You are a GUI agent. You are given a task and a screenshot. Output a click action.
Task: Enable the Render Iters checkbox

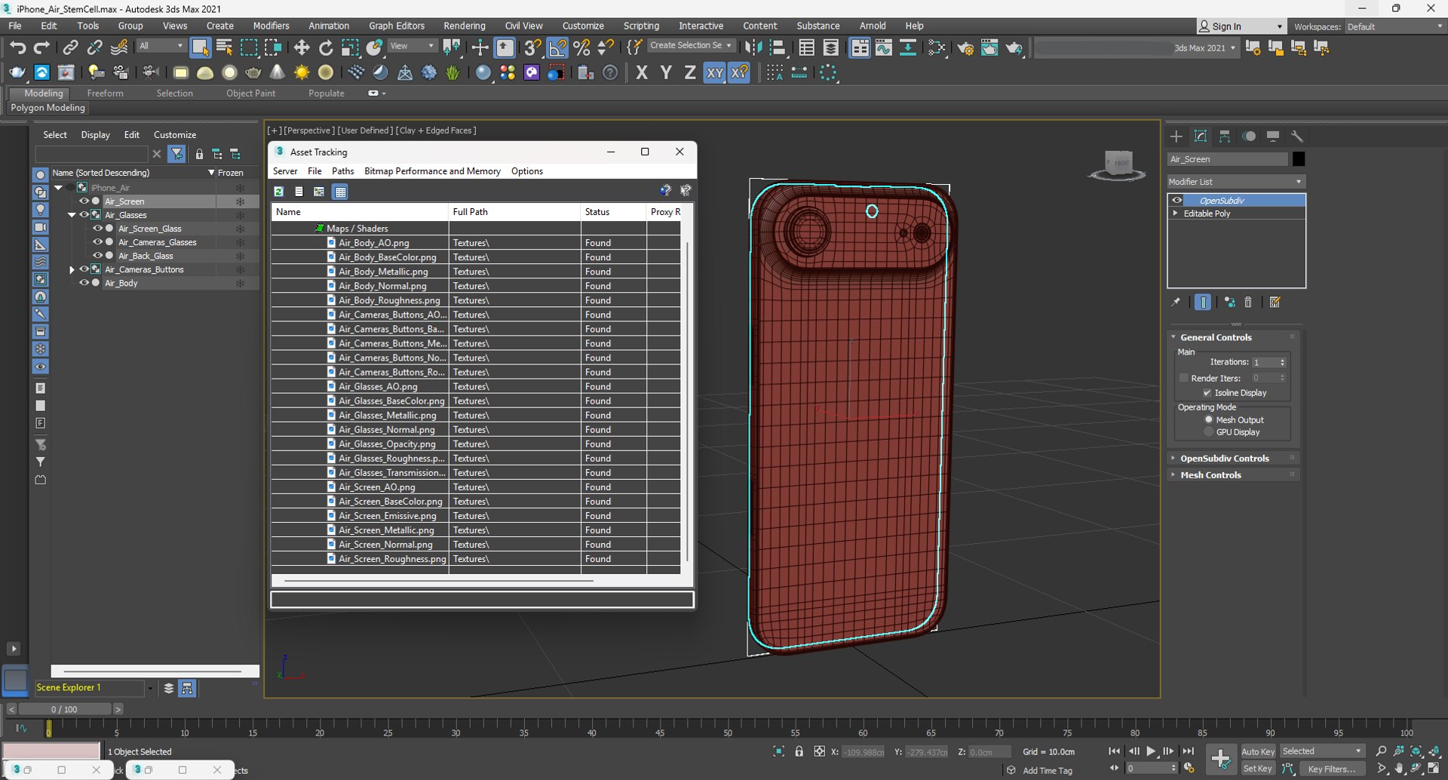[x=1183, y=378]
